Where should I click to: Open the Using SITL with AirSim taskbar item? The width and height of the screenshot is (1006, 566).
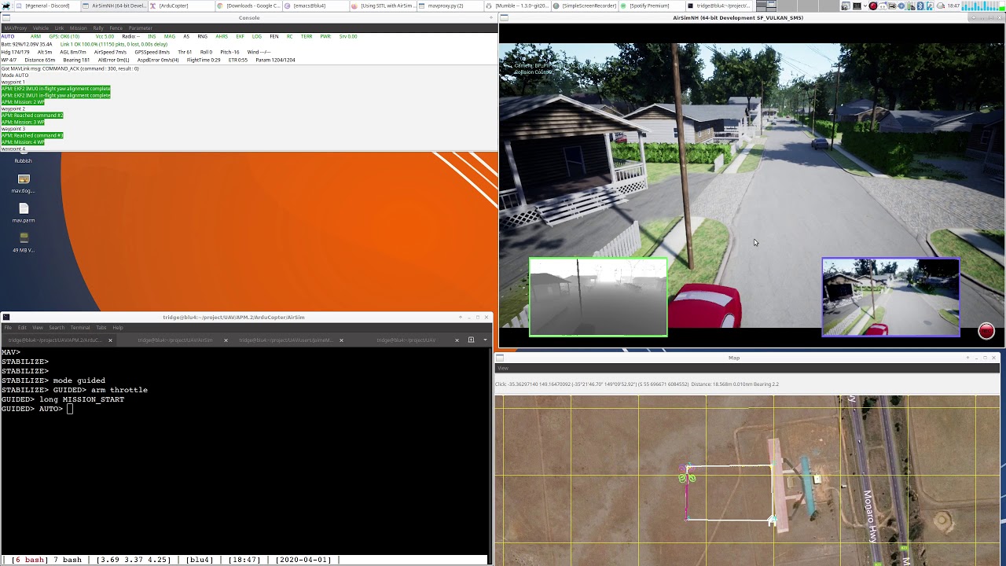[x=382, y=6]
